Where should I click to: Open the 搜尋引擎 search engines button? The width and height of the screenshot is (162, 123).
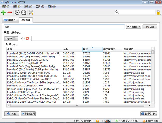point(149,114)
